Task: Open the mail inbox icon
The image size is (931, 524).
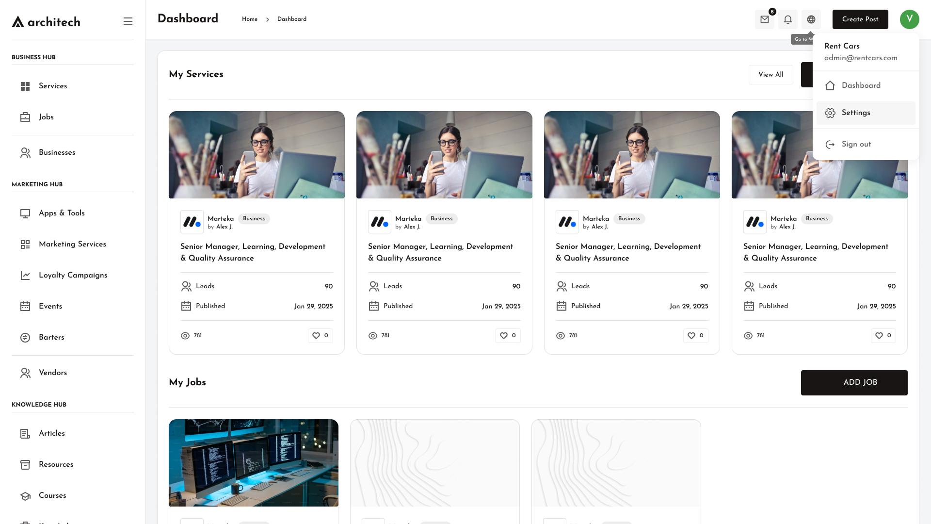Action: [x=764, y=19]
